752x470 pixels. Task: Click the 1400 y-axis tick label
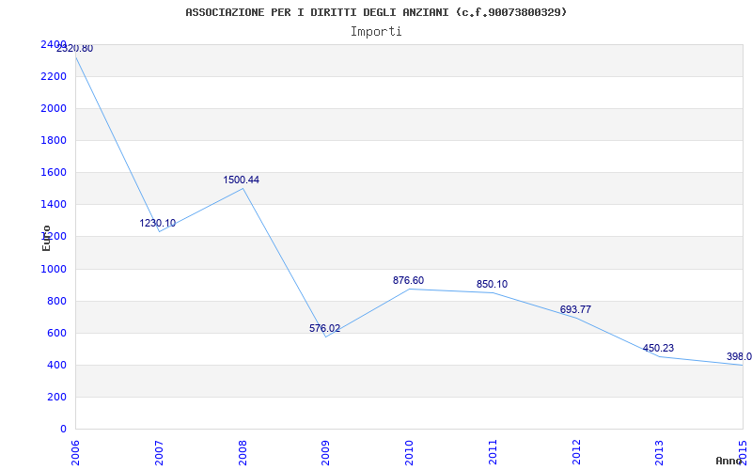[54, 205]
